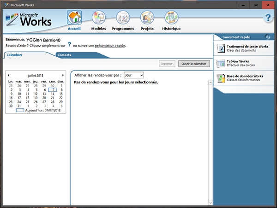
Task: Launch Base de données Works
Action: pos(244,78)
